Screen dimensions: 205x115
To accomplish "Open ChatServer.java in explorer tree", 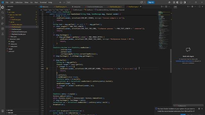I will (16, 29).
